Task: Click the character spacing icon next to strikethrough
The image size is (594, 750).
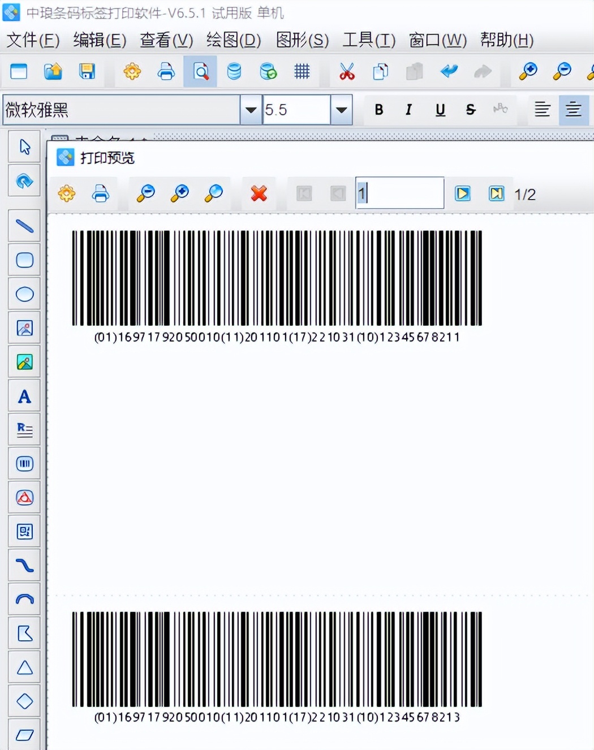Action: (x=501, y=109)
